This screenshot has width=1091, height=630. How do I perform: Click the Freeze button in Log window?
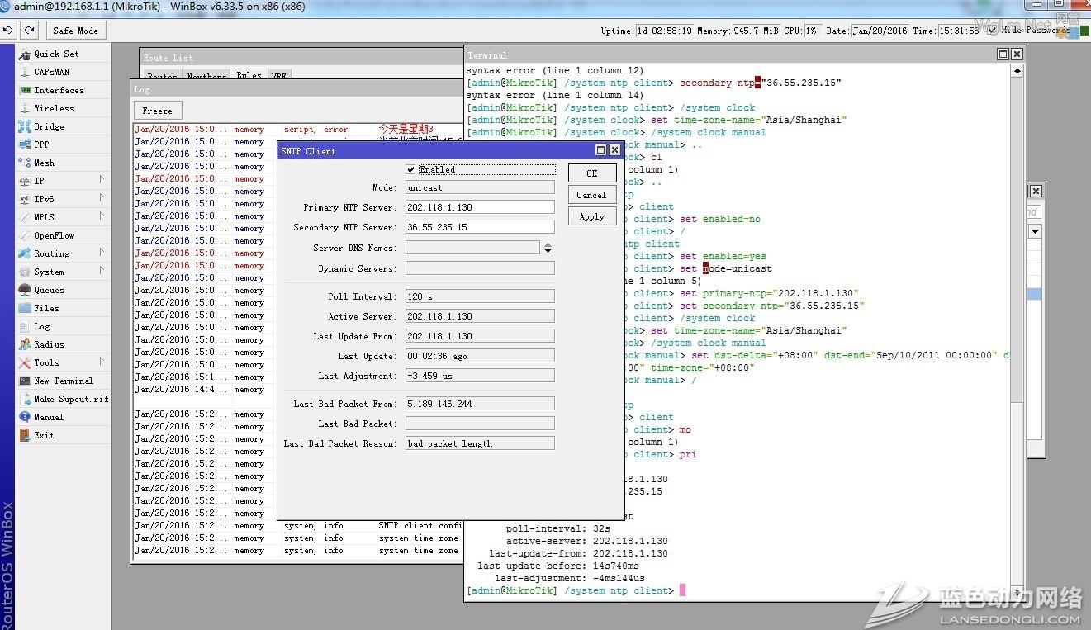click(x=157, y=111)
